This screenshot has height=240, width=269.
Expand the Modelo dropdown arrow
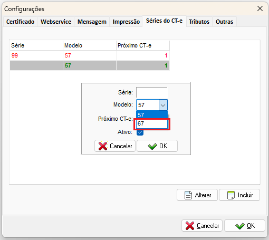tap(163, 105)
